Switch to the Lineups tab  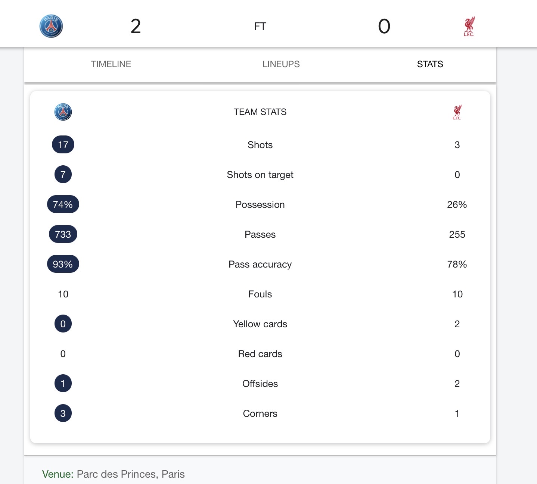(x=281, y=64)
